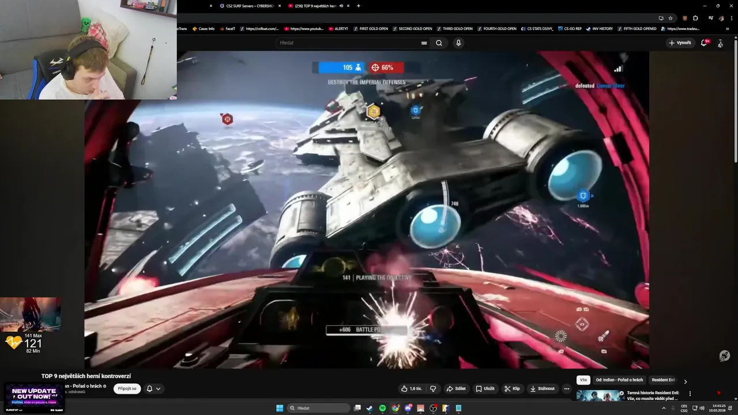Dislike the video with thumbs down

(433, 388)
